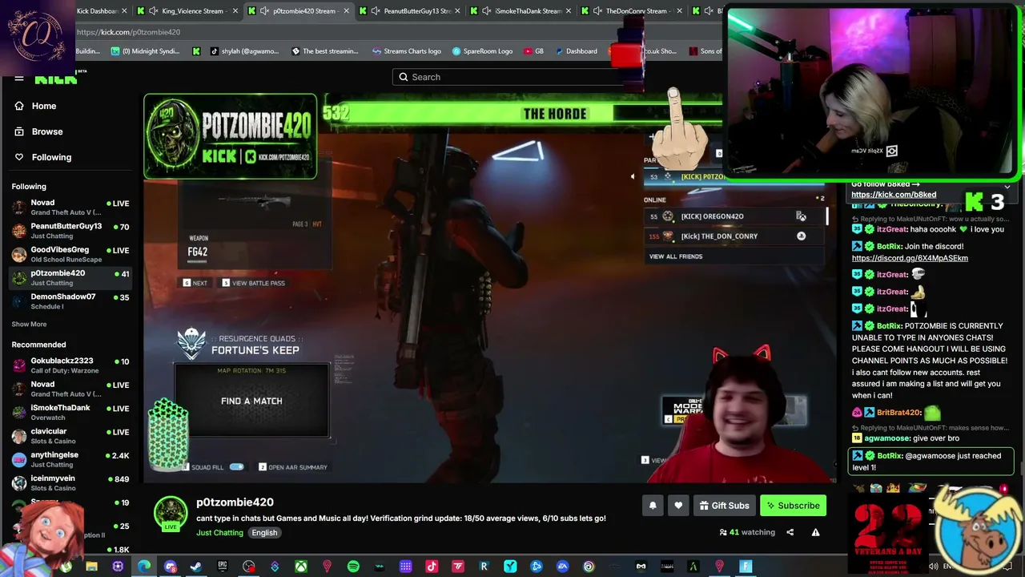Switch to the Kick Dashboard tab
Screen dimensions: 1025x577
[102, 10]
